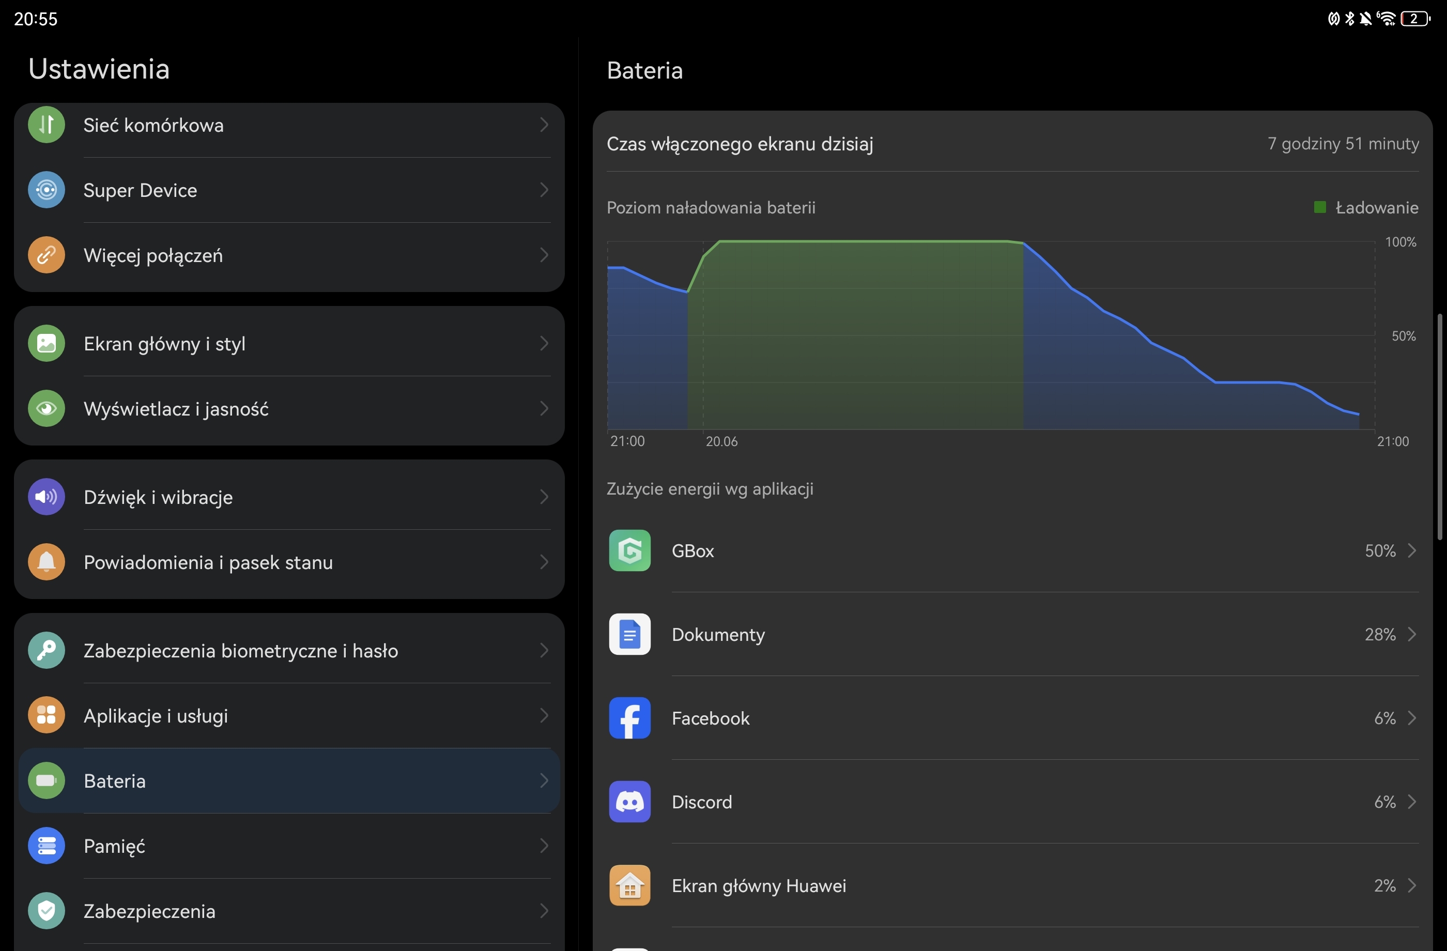1447x951 pixels.
Task: Tap the Dźwięk i wibracje speaker icon
Action: (46, 497)
